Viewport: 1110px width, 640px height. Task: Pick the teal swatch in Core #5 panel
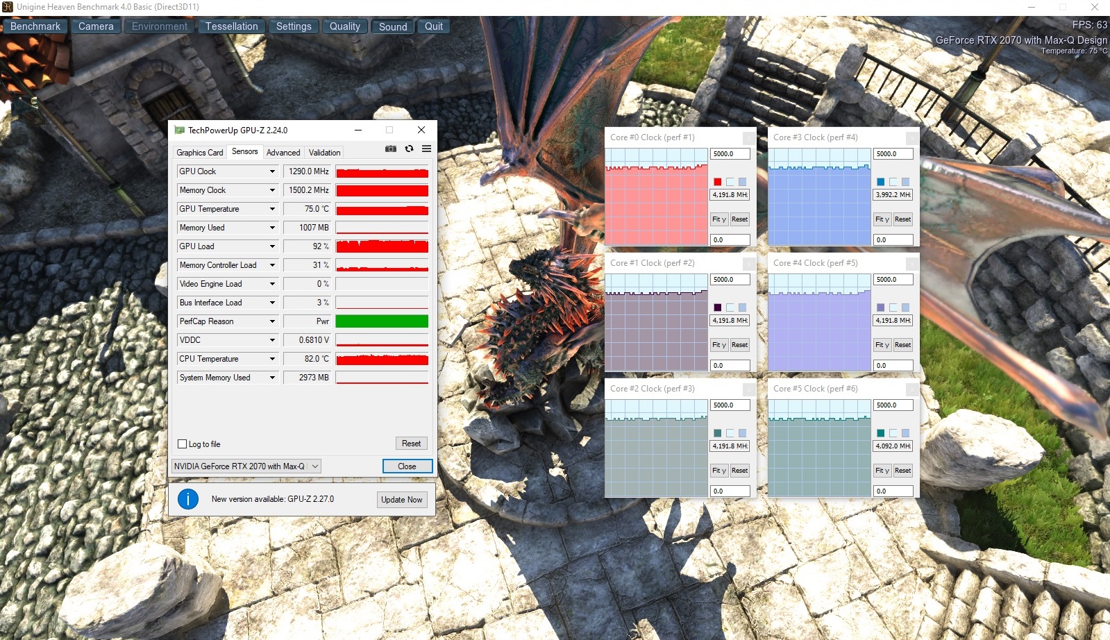(881, 433)
